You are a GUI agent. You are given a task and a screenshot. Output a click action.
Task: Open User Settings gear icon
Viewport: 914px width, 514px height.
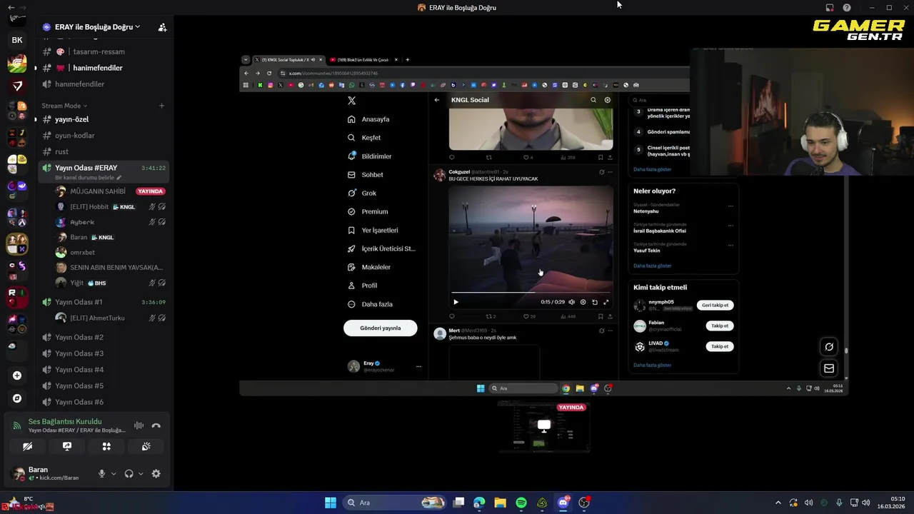[156, 473]
